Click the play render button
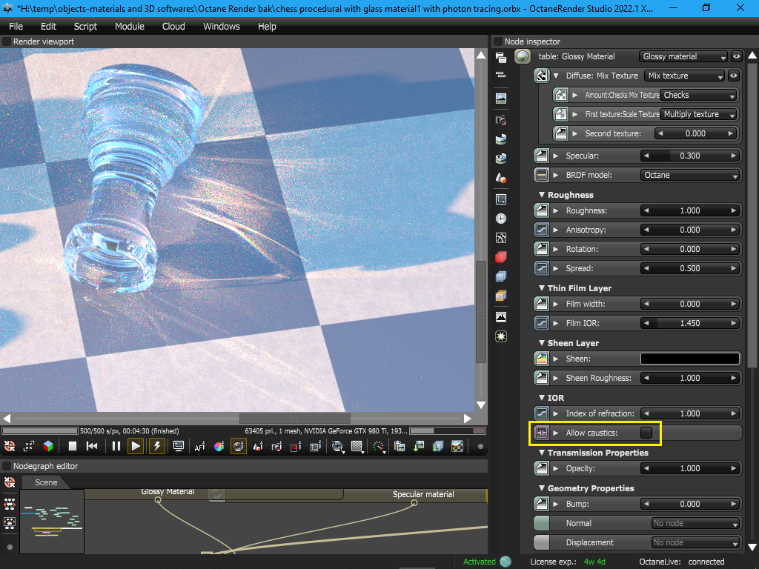The height and width of the screenshot is (569, 759). [136, 446]
